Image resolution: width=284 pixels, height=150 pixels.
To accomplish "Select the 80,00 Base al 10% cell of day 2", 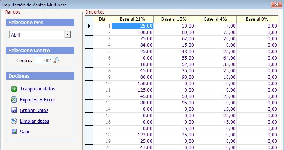I will (x=174, y=32).
